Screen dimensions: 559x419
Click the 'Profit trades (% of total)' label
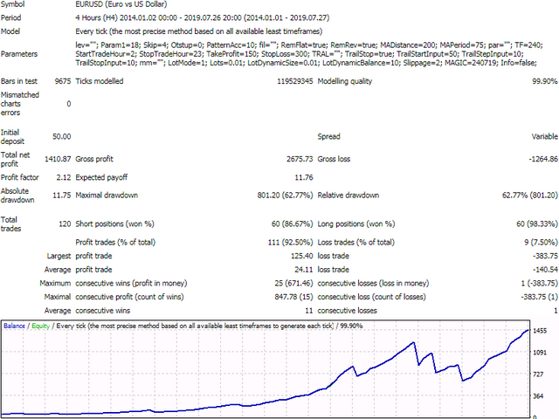coord(115,243)
